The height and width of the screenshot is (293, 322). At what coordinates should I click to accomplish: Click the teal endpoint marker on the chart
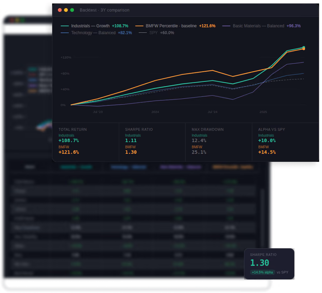point(304,47)
